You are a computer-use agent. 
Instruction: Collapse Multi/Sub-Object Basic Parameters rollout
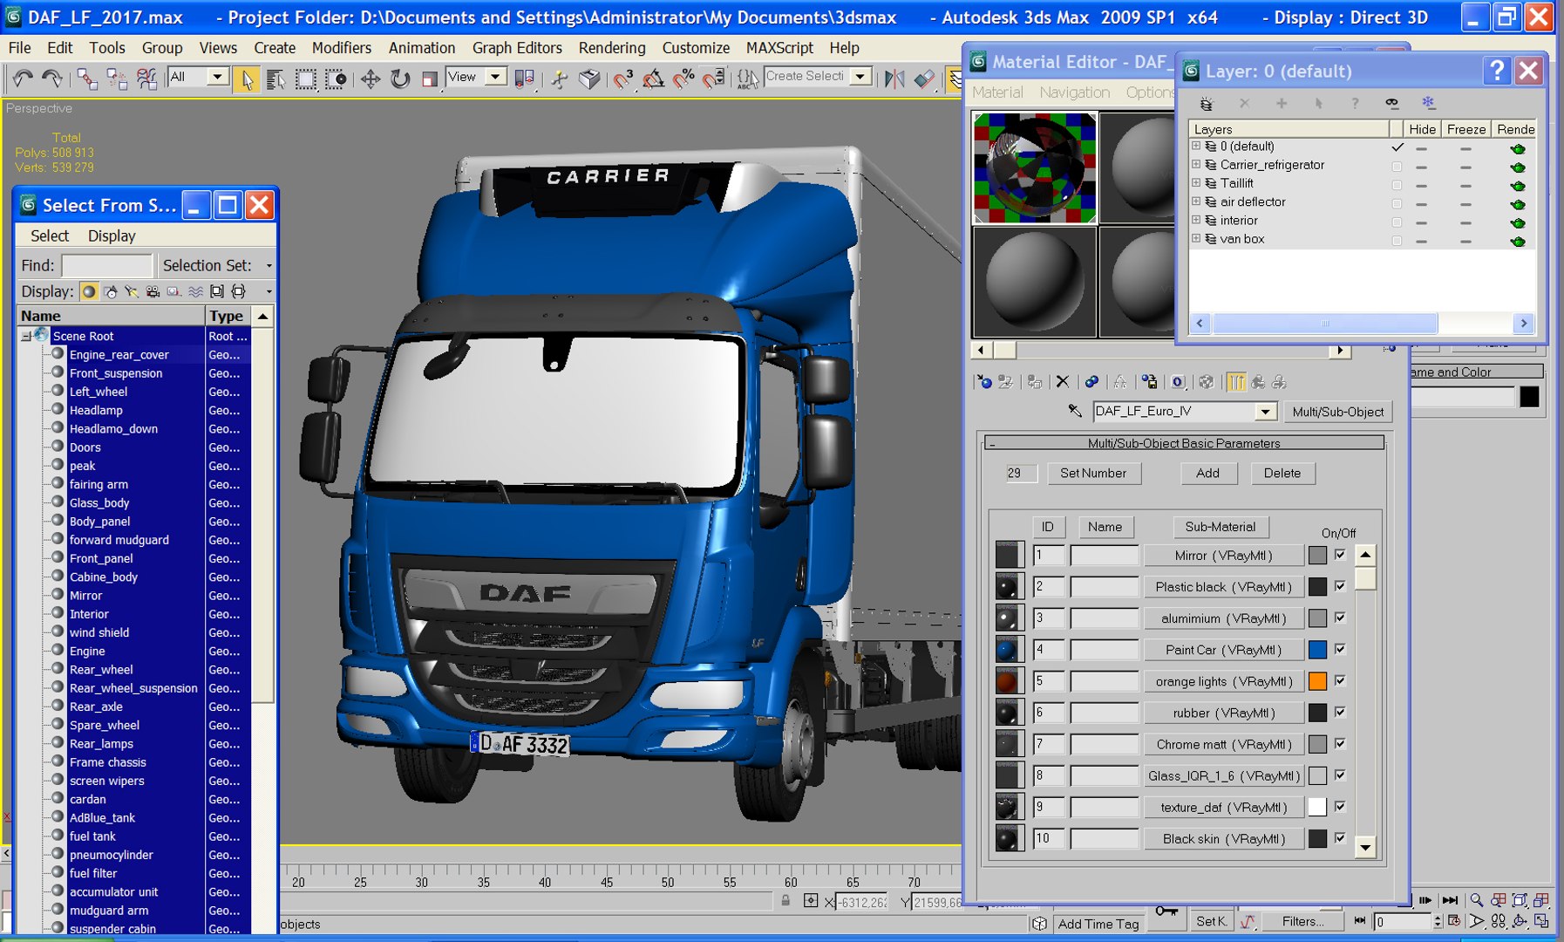tap(1184, 443)
